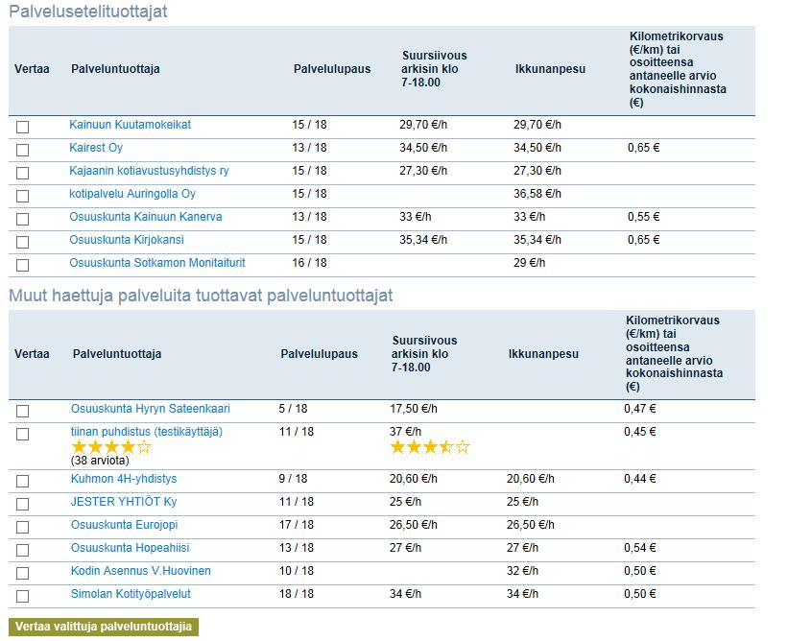Tick checkbox for Osuuskunta Sotkamon Monitaiturit
This screenshot has width=812, height=641.
[22, 265]
